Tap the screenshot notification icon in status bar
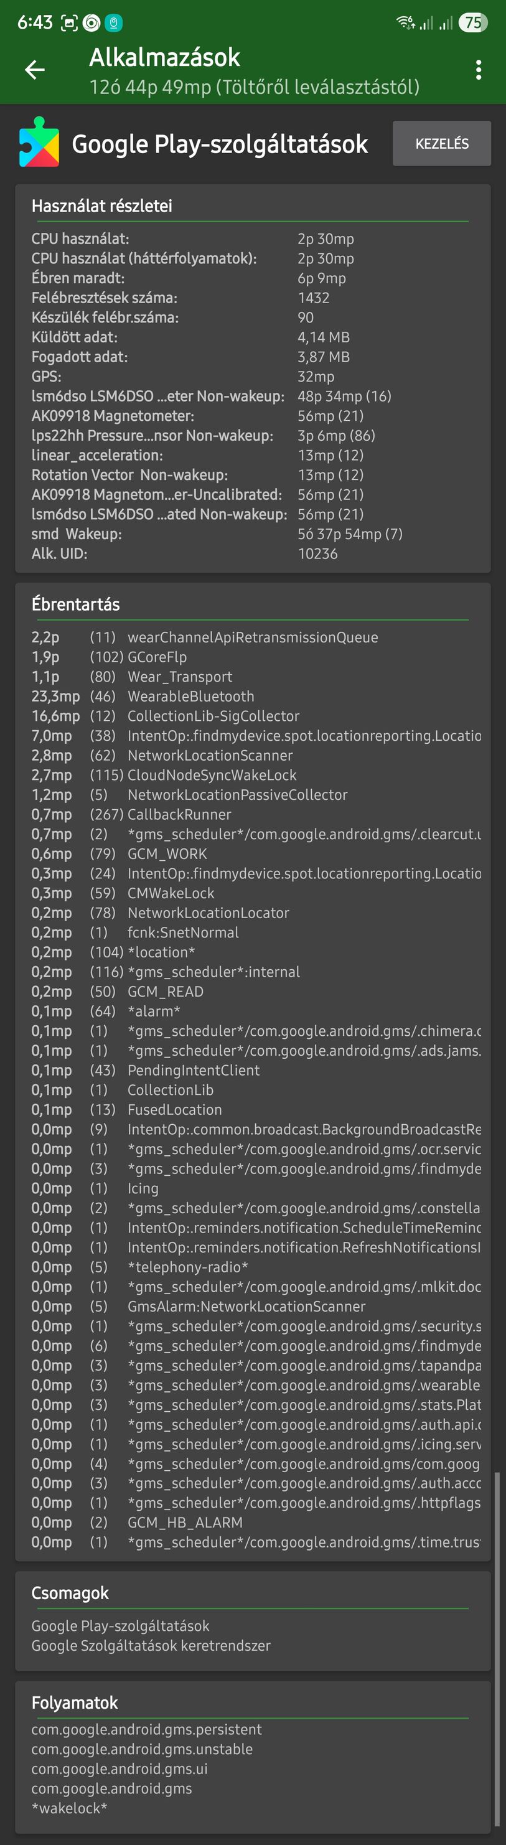The height and width of the screenshot is (1845, 506). (68, 23)
